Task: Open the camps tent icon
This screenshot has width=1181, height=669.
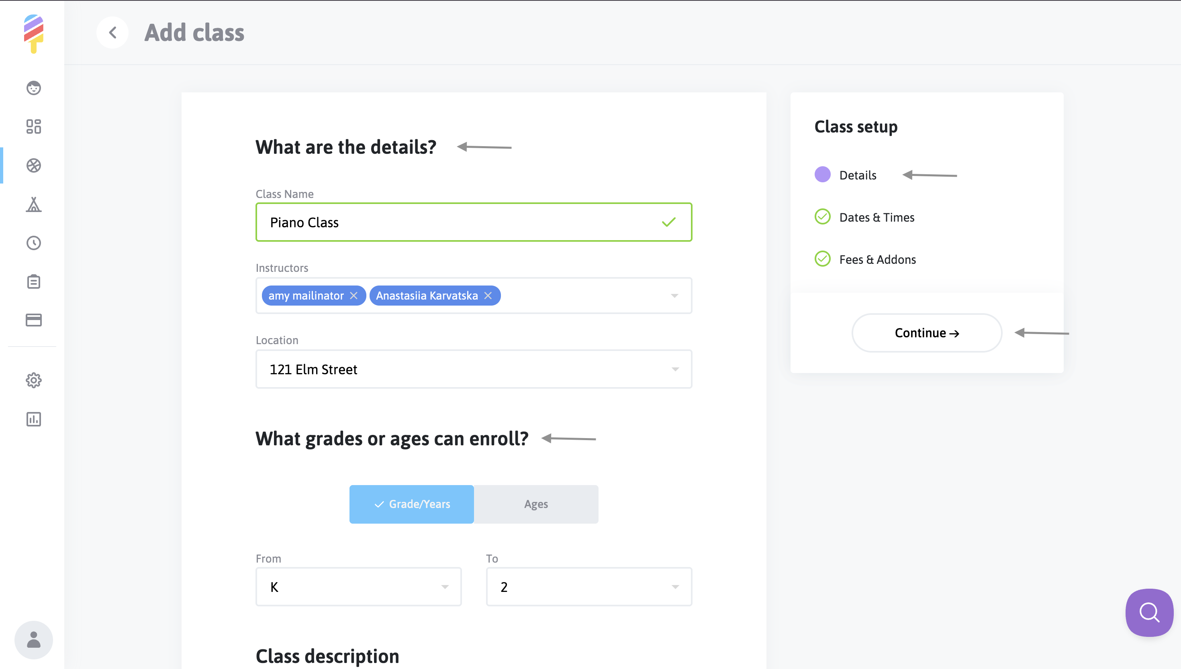Action: [34, 204]
